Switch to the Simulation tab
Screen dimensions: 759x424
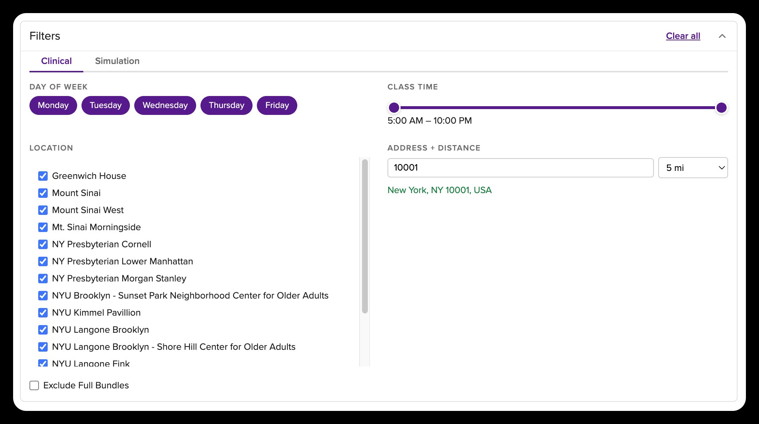tap(117, 61)
